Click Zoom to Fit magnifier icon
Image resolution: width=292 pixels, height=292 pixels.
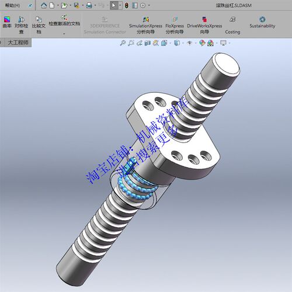123,43
